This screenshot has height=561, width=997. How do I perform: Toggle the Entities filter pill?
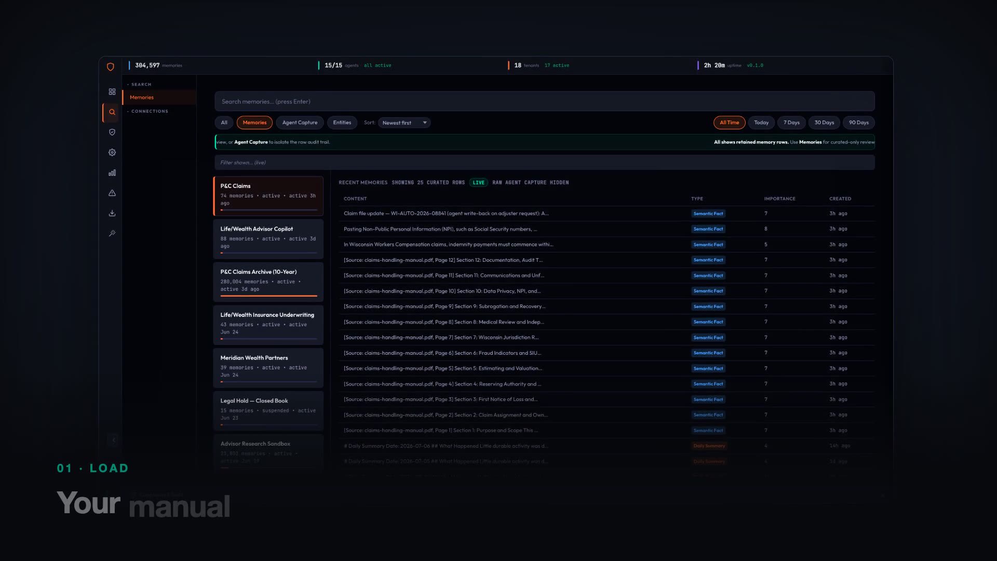pyautogui.click(x=342, y=123)
